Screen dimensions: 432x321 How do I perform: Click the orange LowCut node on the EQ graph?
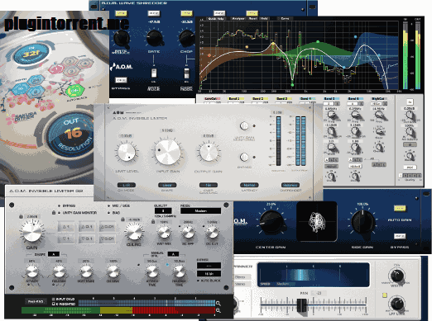[209, 55]
